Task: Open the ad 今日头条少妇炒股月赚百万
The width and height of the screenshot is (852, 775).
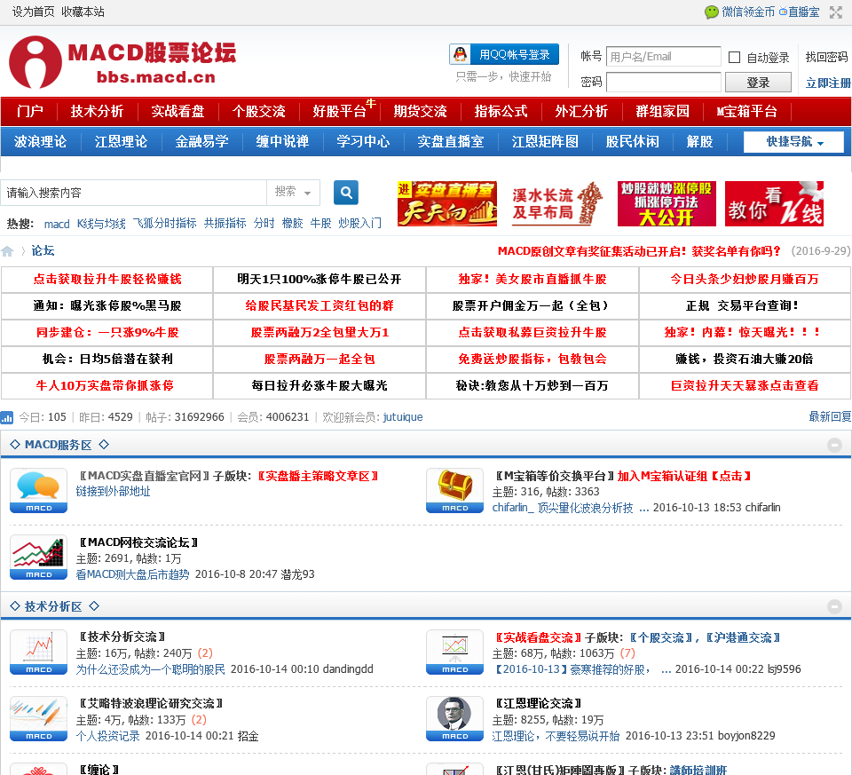Action: 745,280
